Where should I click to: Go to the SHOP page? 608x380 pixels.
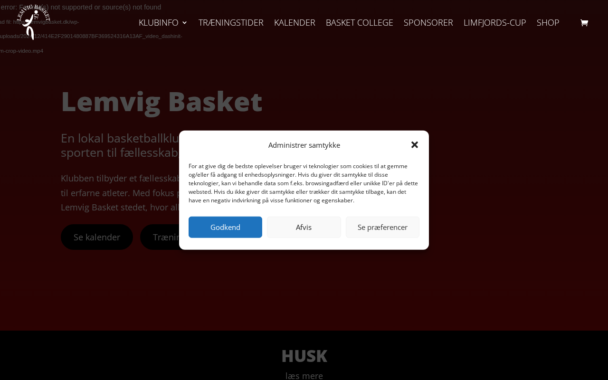pos(548,22)
